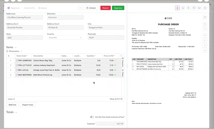
Task: Click the 'Lines: 4' footer text
Action: (x=11, y=99)
